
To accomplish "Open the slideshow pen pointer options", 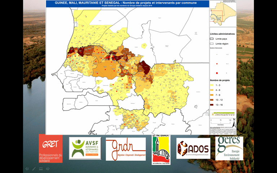I will (34, 169).
